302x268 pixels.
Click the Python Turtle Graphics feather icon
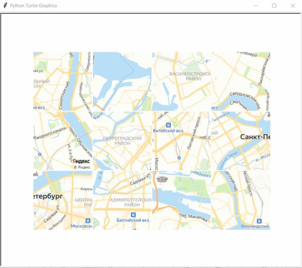pyautogui.click(x=5, y=5)
